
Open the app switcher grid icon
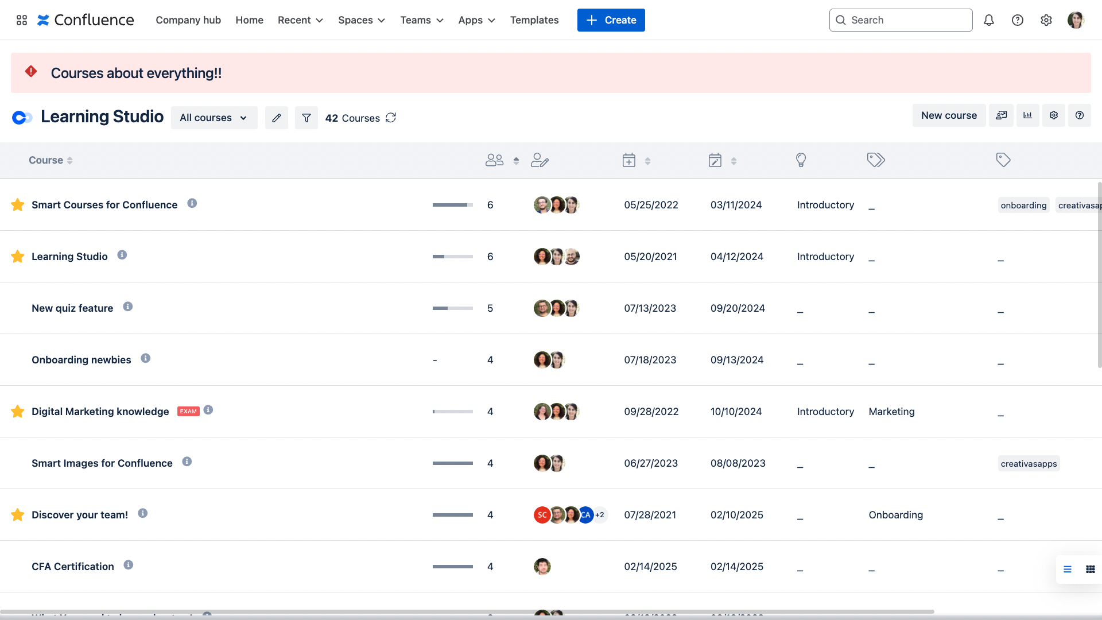pos(22,20)
